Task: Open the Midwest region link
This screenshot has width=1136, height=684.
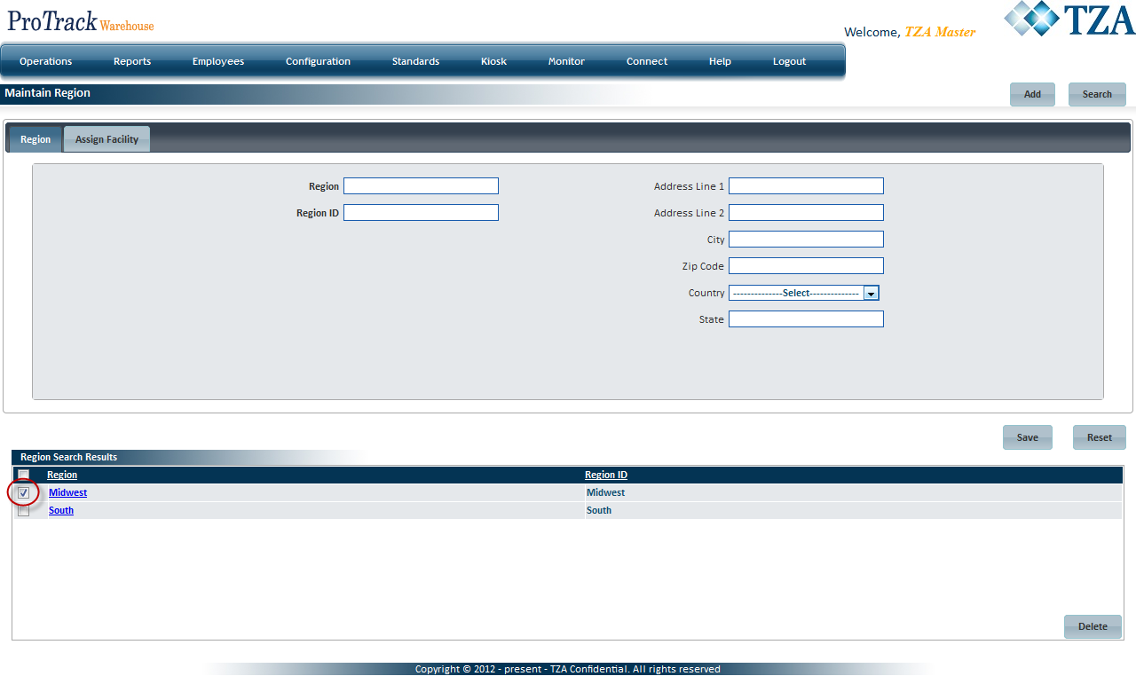Action: (x=67, y=492)
